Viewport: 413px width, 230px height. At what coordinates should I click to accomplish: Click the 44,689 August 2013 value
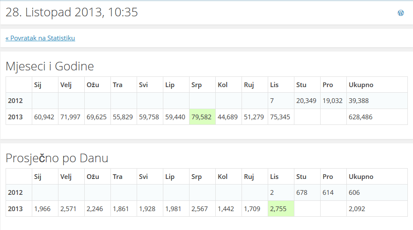(228, 117)
